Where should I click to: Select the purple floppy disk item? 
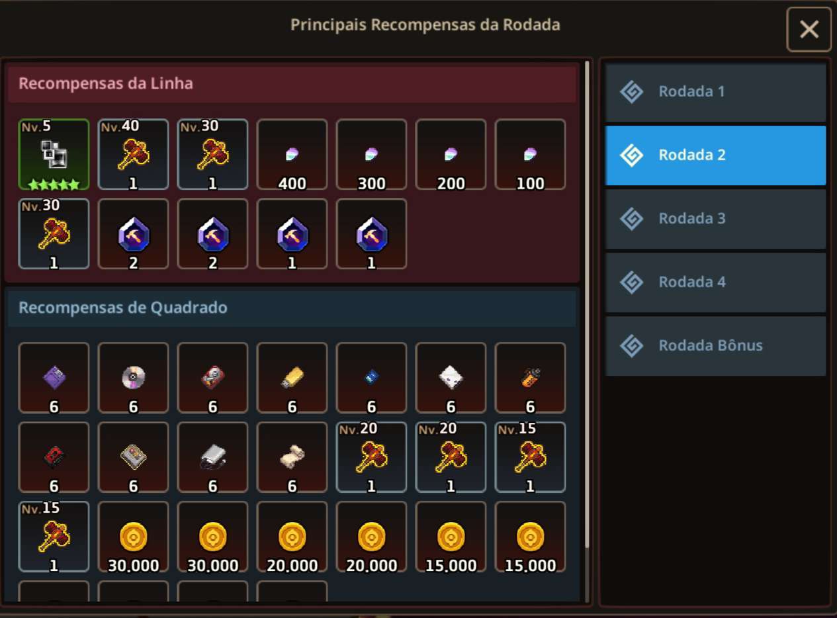coord(54,378)
